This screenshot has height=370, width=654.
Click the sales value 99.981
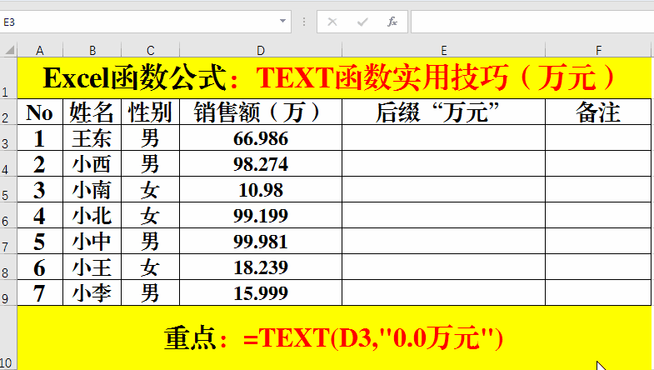click(261, 241)
